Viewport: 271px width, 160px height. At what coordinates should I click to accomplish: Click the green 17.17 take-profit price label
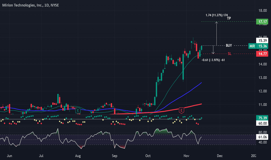tap(262, 22)
